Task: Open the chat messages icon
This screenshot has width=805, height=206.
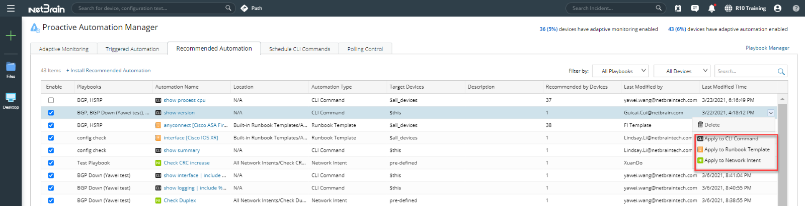Action: [x=695, y=8]
